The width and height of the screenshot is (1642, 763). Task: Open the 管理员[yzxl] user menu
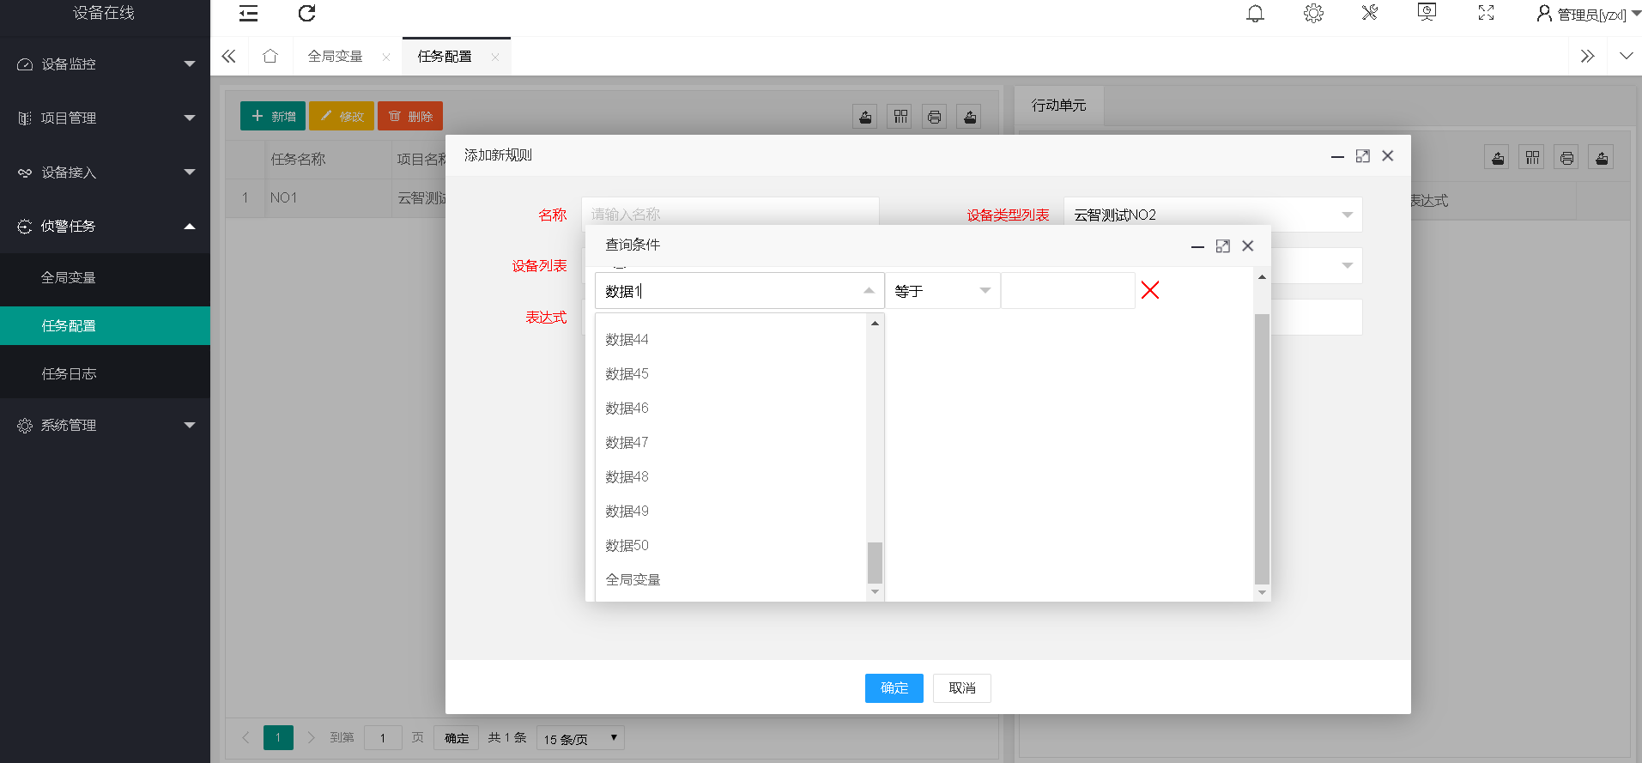(1588, 14)
